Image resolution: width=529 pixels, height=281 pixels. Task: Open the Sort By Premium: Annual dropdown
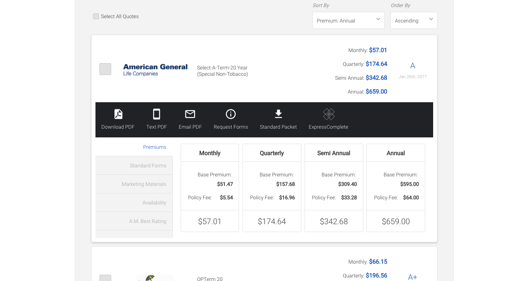click(348, 21)
